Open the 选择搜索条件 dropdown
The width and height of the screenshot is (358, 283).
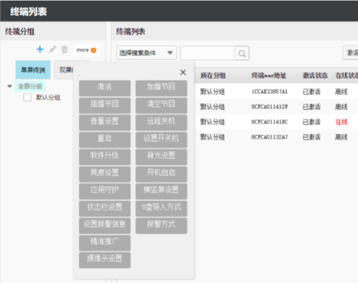pyautogui.click(x=146, y=53)
